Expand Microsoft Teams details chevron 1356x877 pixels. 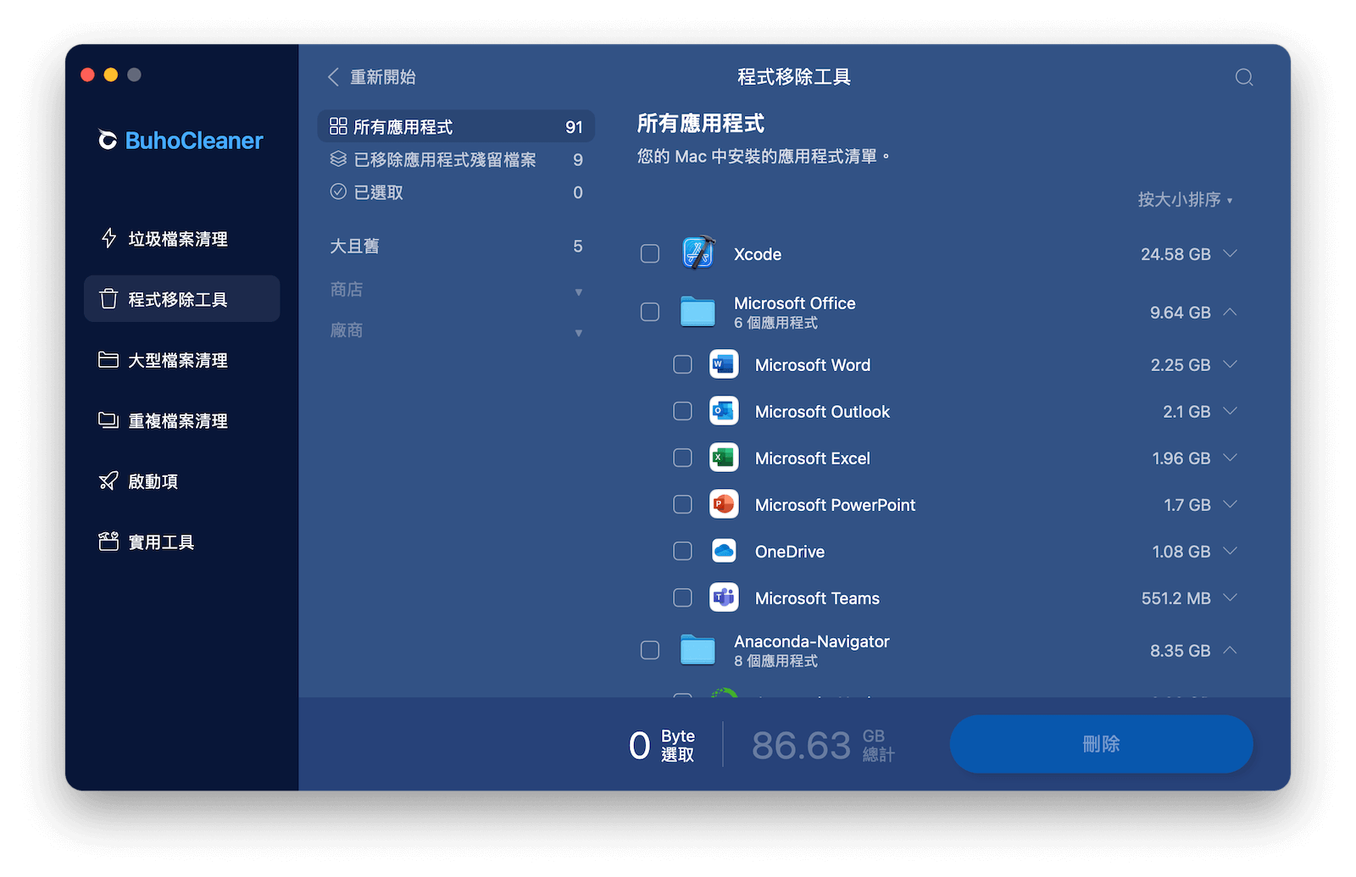(x=1231, y=597)
